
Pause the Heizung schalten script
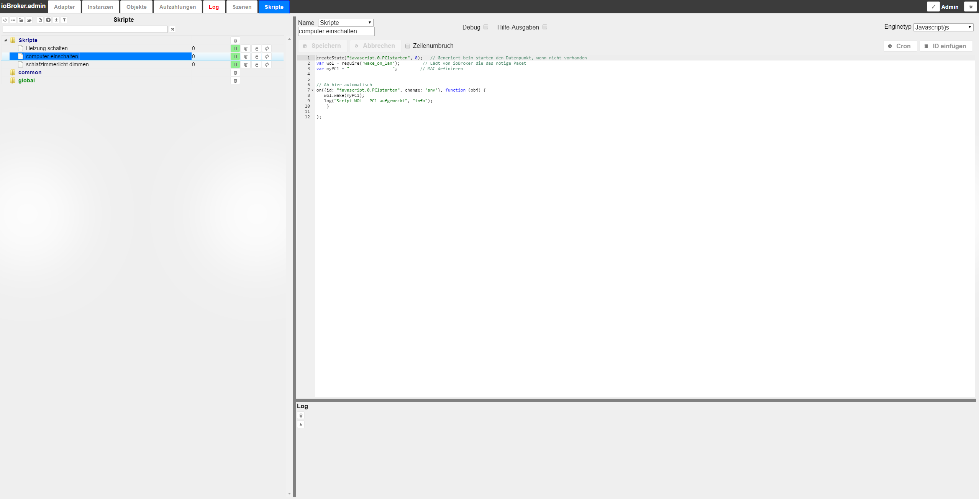point(235,49)
